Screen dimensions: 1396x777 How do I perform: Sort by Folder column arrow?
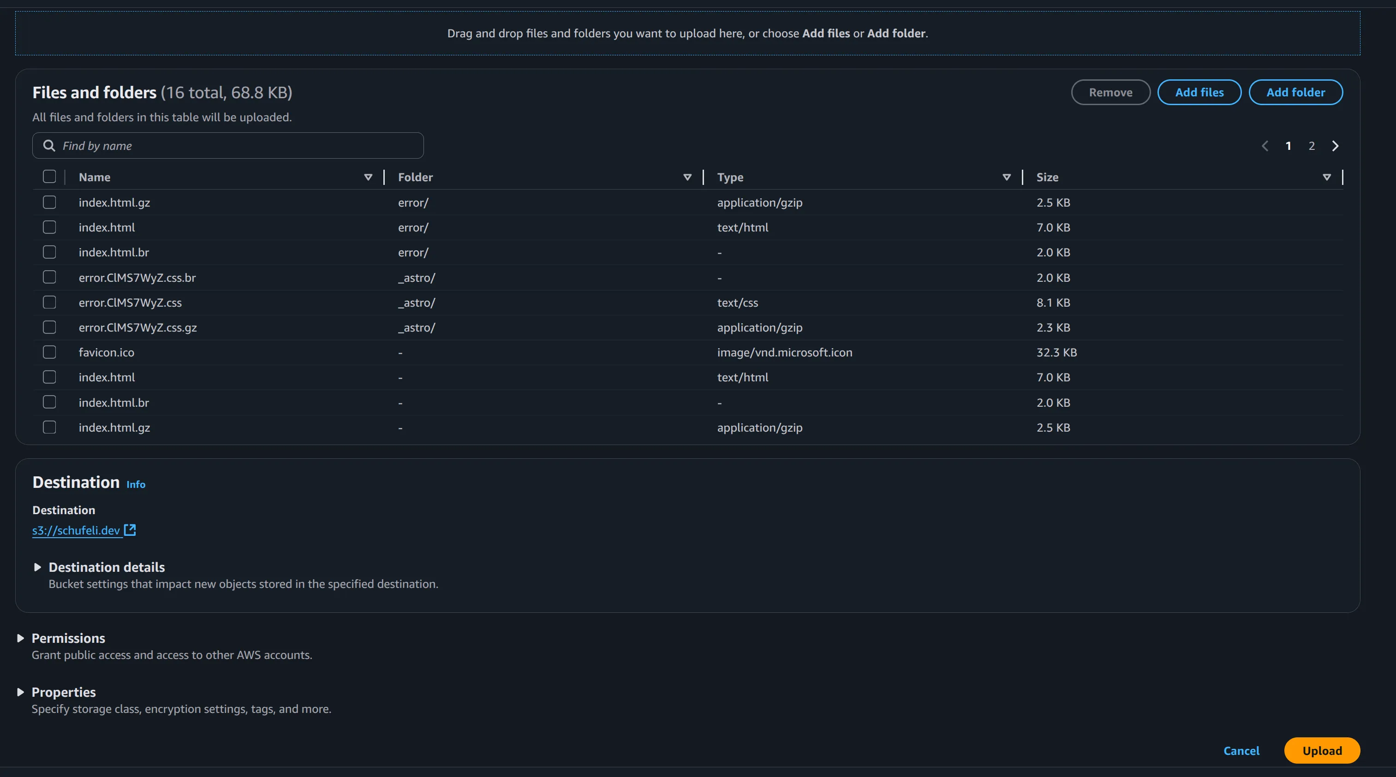pos(687,177)
